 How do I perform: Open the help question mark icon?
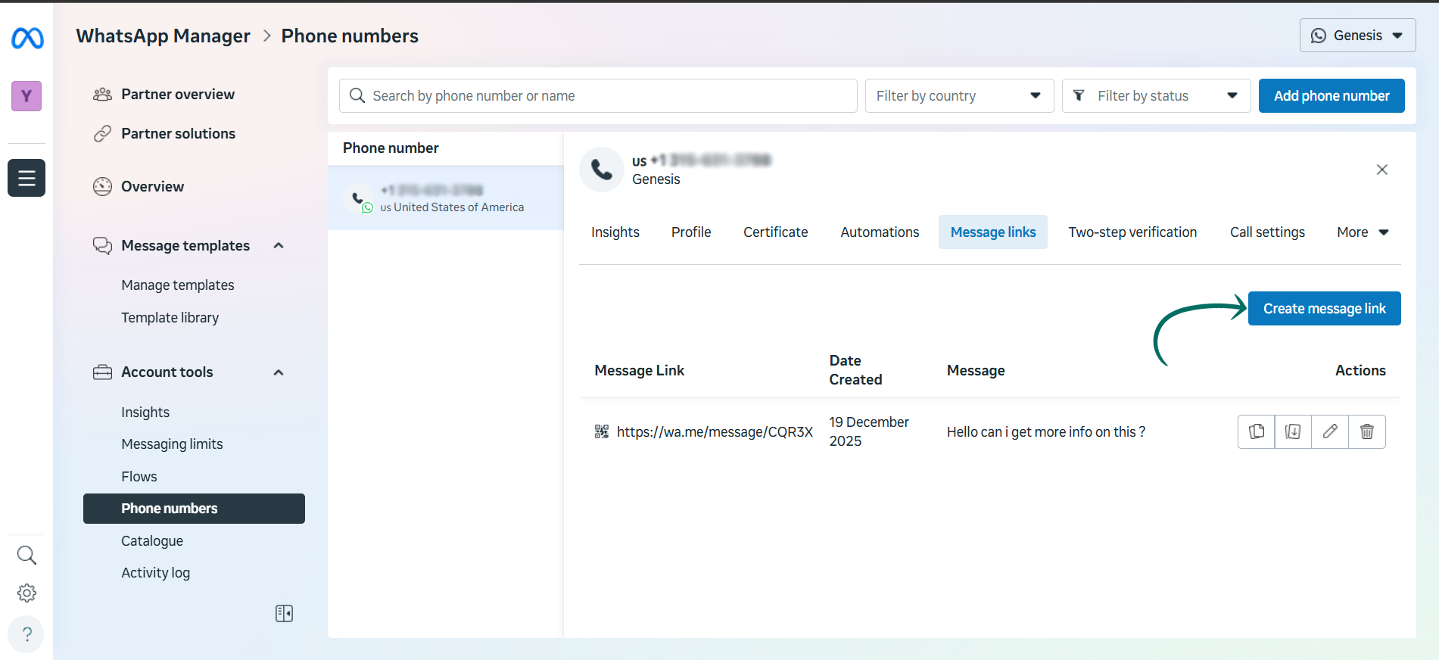[26, 634]
